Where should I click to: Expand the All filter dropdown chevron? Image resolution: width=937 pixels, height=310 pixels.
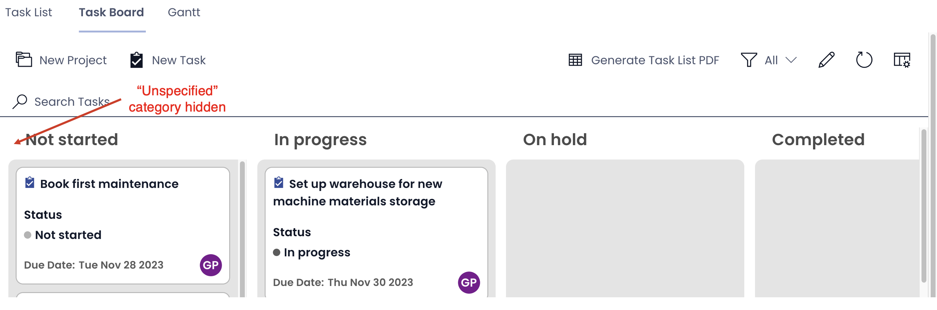pyautogui.click(x=791, y=60)
